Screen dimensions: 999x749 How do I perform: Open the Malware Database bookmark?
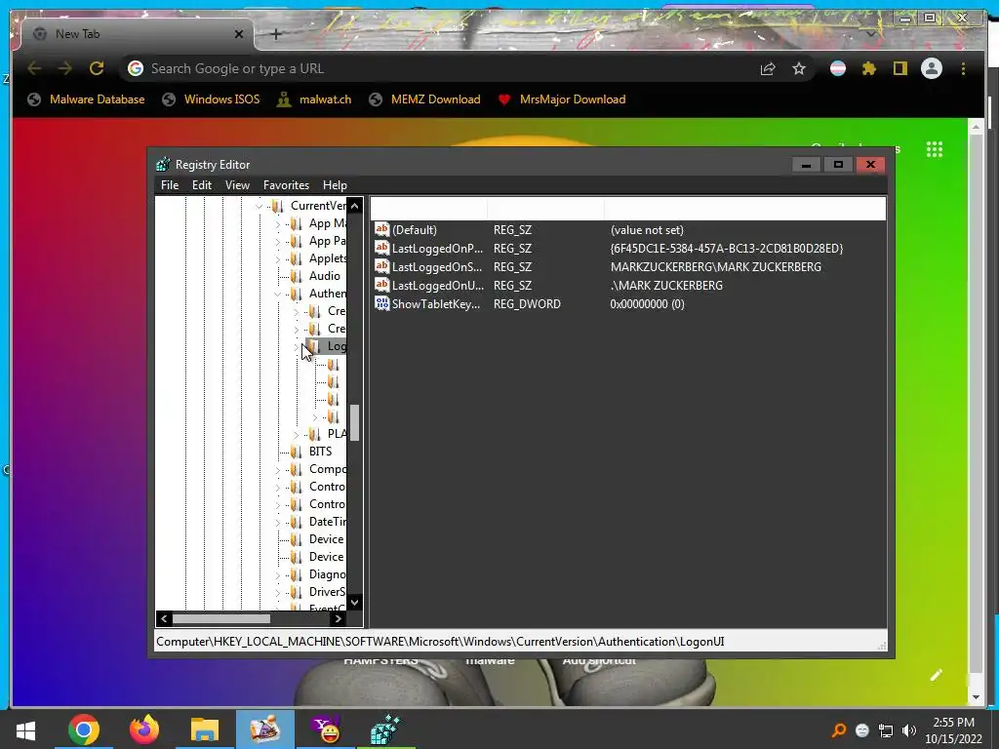click(87, 99)
